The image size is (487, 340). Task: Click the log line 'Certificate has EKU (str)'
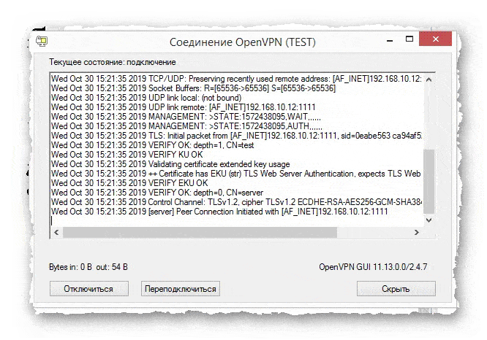coord(236,174)
